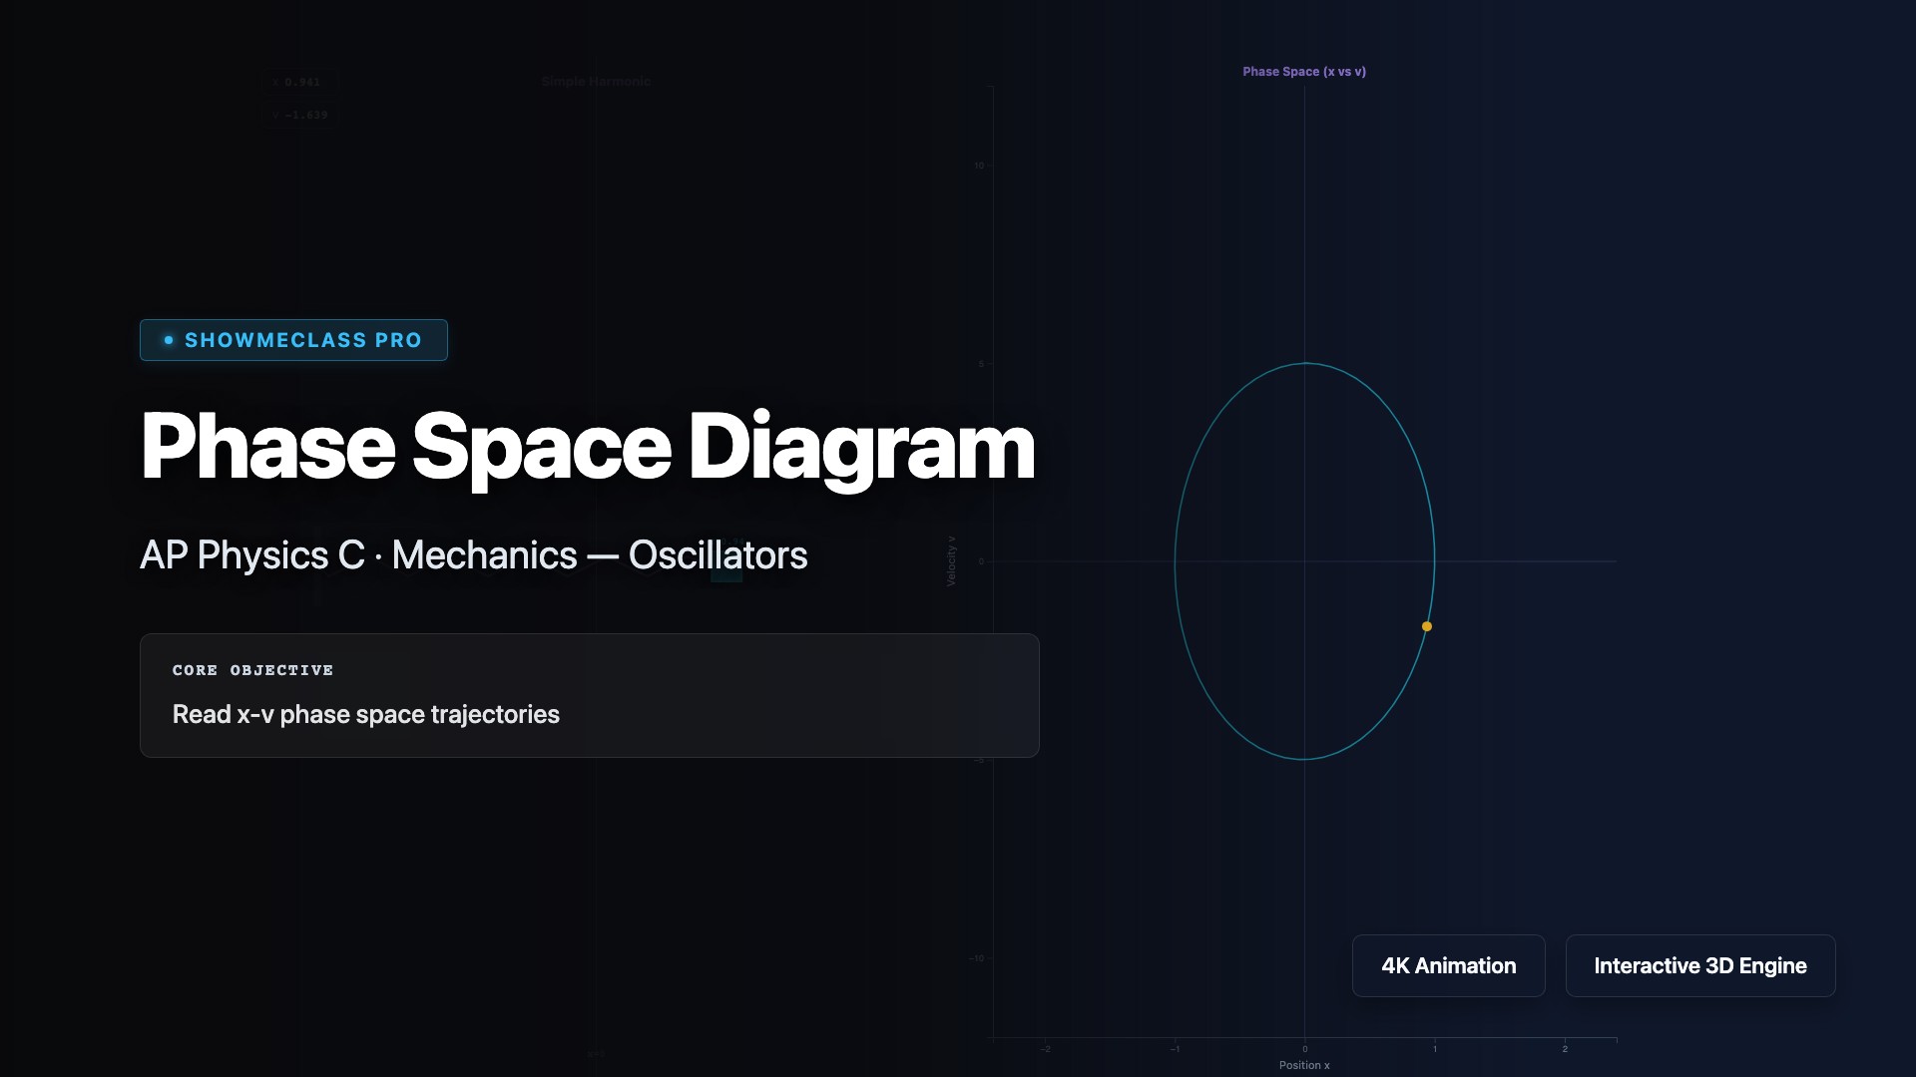1916x1077 pixels.
Task: Click the CORE OBJECTIVE label
Action: click(252, 670)
